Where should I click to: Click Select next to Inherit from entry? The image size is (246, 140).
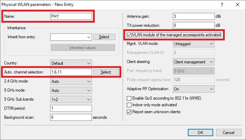pyautogui.click(x=104, y=37)
